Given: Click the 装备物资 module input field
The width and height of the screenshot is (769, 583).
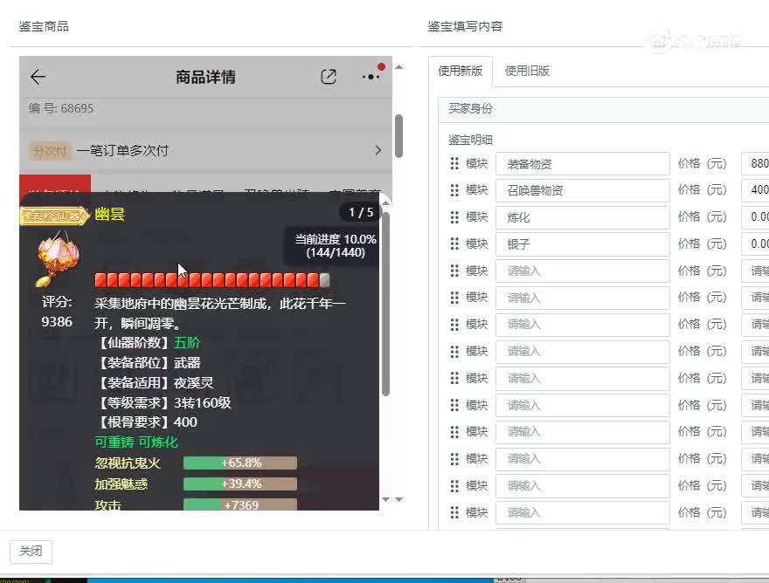Looking at the screenshot, I should [582, 163].
